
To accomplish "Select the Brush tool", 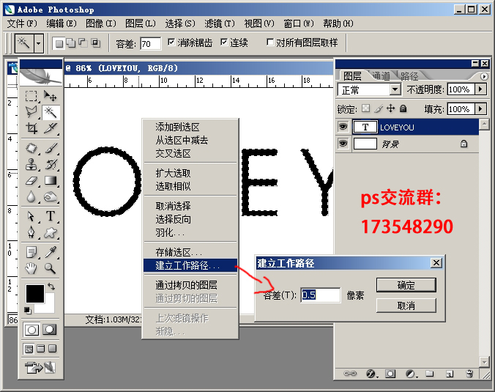I will (x=51, y=148).
